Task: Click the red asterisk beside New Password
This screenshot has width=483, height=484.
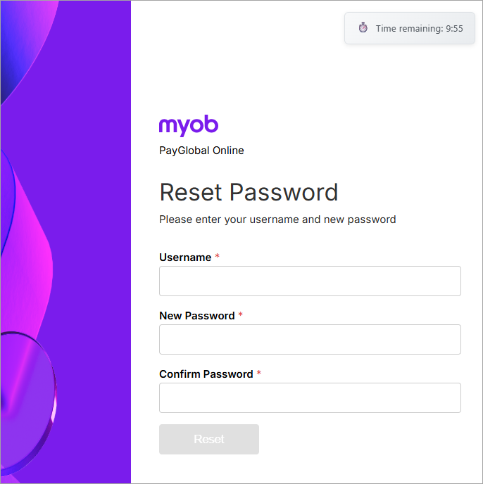Action: pyautogui.click(x=240, y=316)
